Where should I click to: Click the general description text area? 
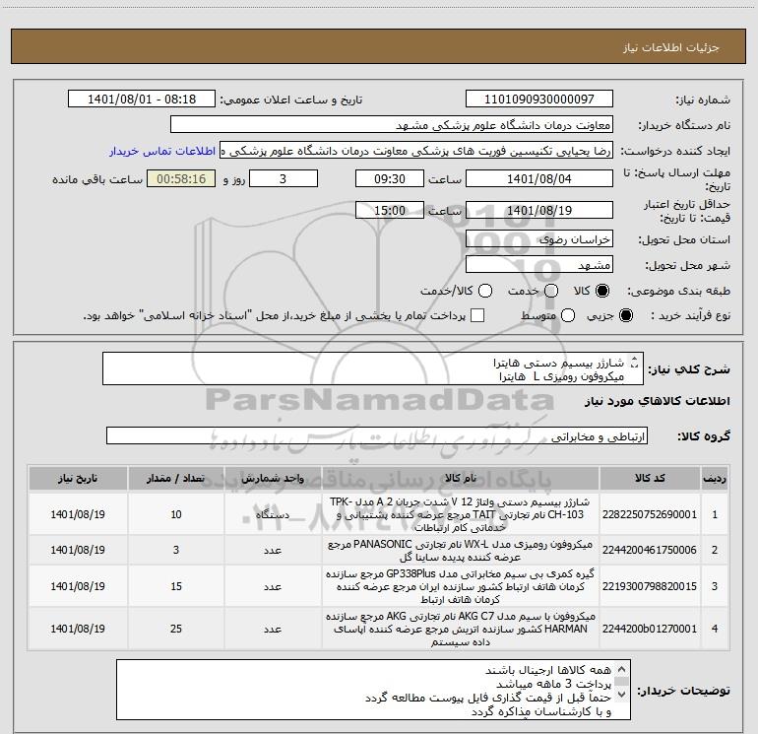tap(373, 368)
